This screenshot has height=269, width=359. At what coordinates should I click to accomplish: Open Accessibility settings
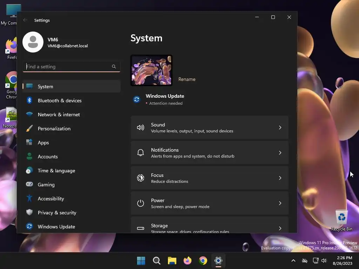point(72,199)
